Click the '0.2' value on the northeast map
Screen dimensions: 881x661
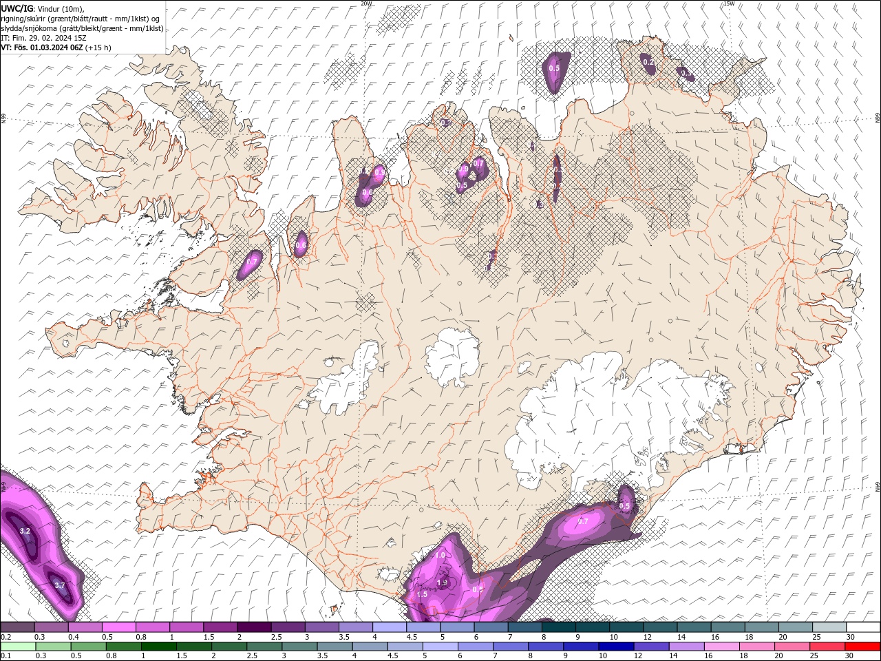coord(648,62)
